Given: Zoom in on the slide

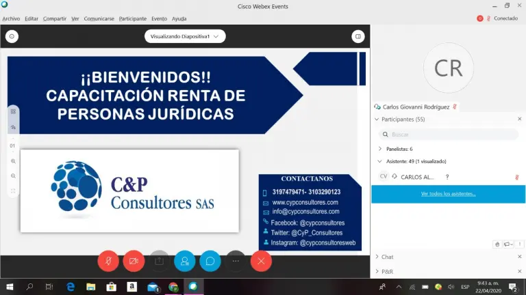Looking at the screenshot, I should click(x=13, y=161).
